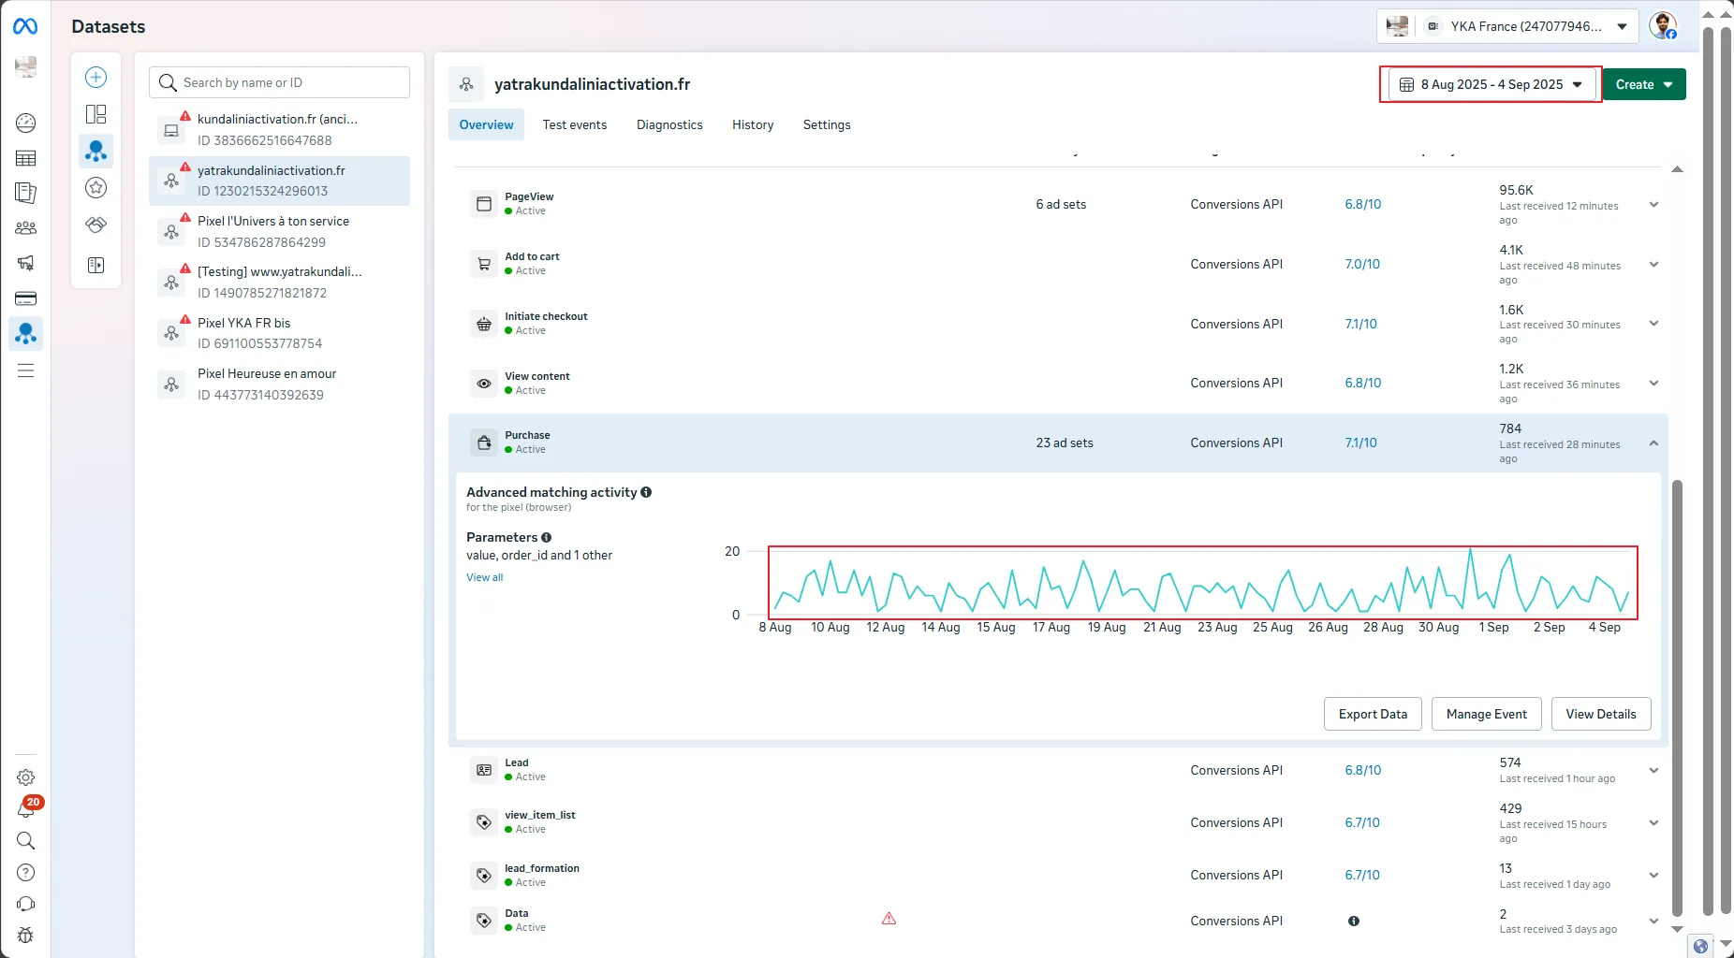
Task: Open the audiences people icon
Action: pos(26,227)
